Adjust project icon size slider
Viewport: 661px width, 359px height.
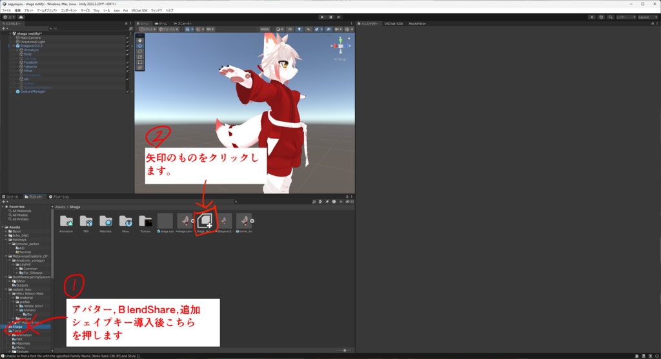click(x=345, y=350)
